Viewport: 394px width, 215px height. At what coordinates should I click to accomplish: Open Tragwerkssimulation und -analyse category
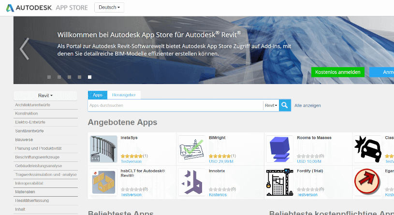click(x=45, y=174)
